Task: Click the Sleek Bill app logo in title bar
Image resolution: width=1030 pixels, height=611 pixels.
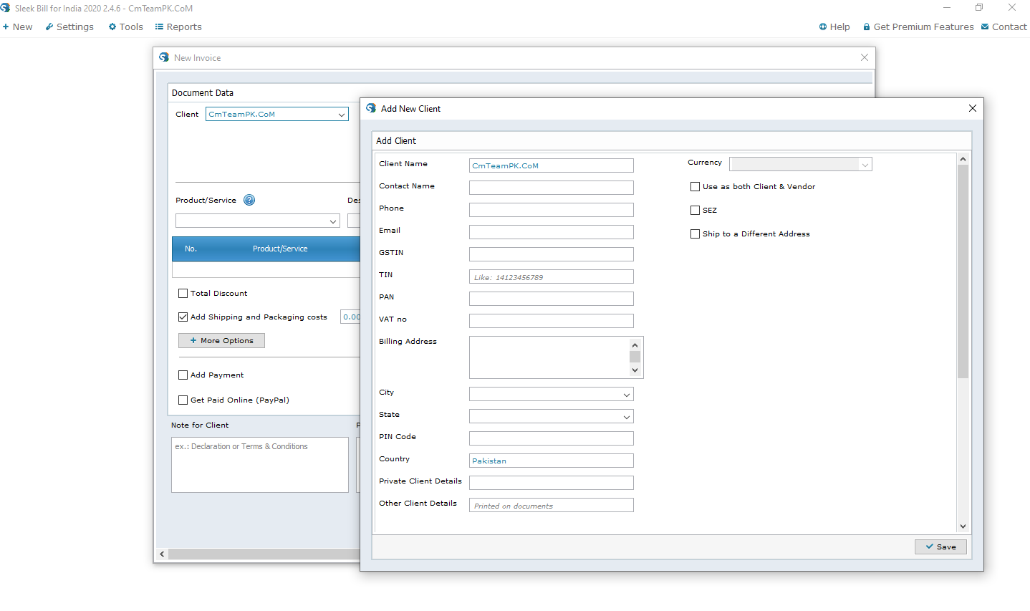Action: pos(5,8)
